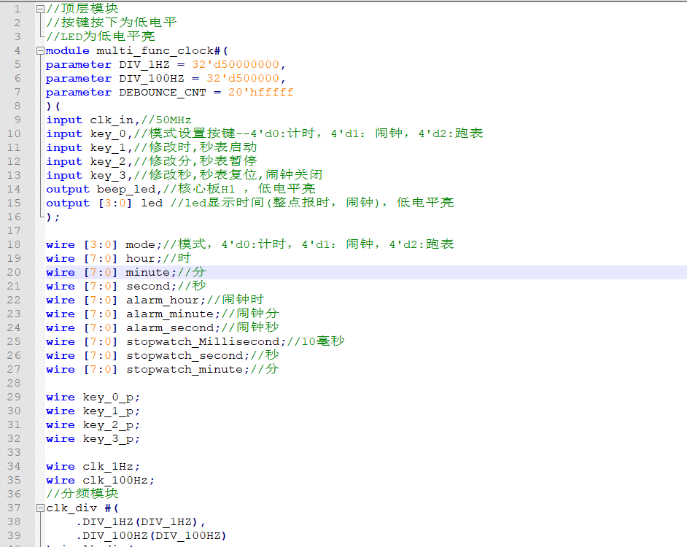This screenshot has height=547, width=687.
Task: Click 'key_0_p' wire declaration
Action: [x=108, y=397]
